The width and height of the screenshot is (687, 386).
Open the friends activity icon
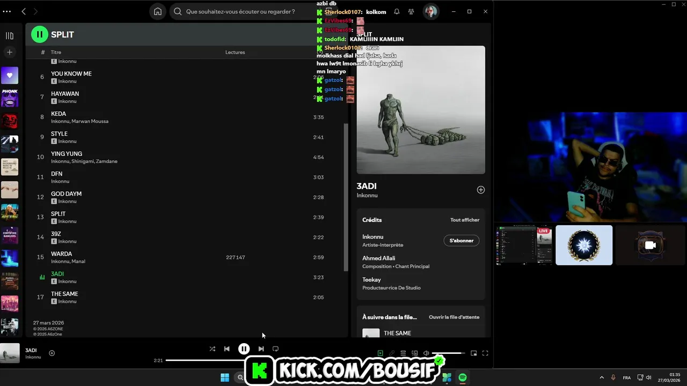(411, 11)
